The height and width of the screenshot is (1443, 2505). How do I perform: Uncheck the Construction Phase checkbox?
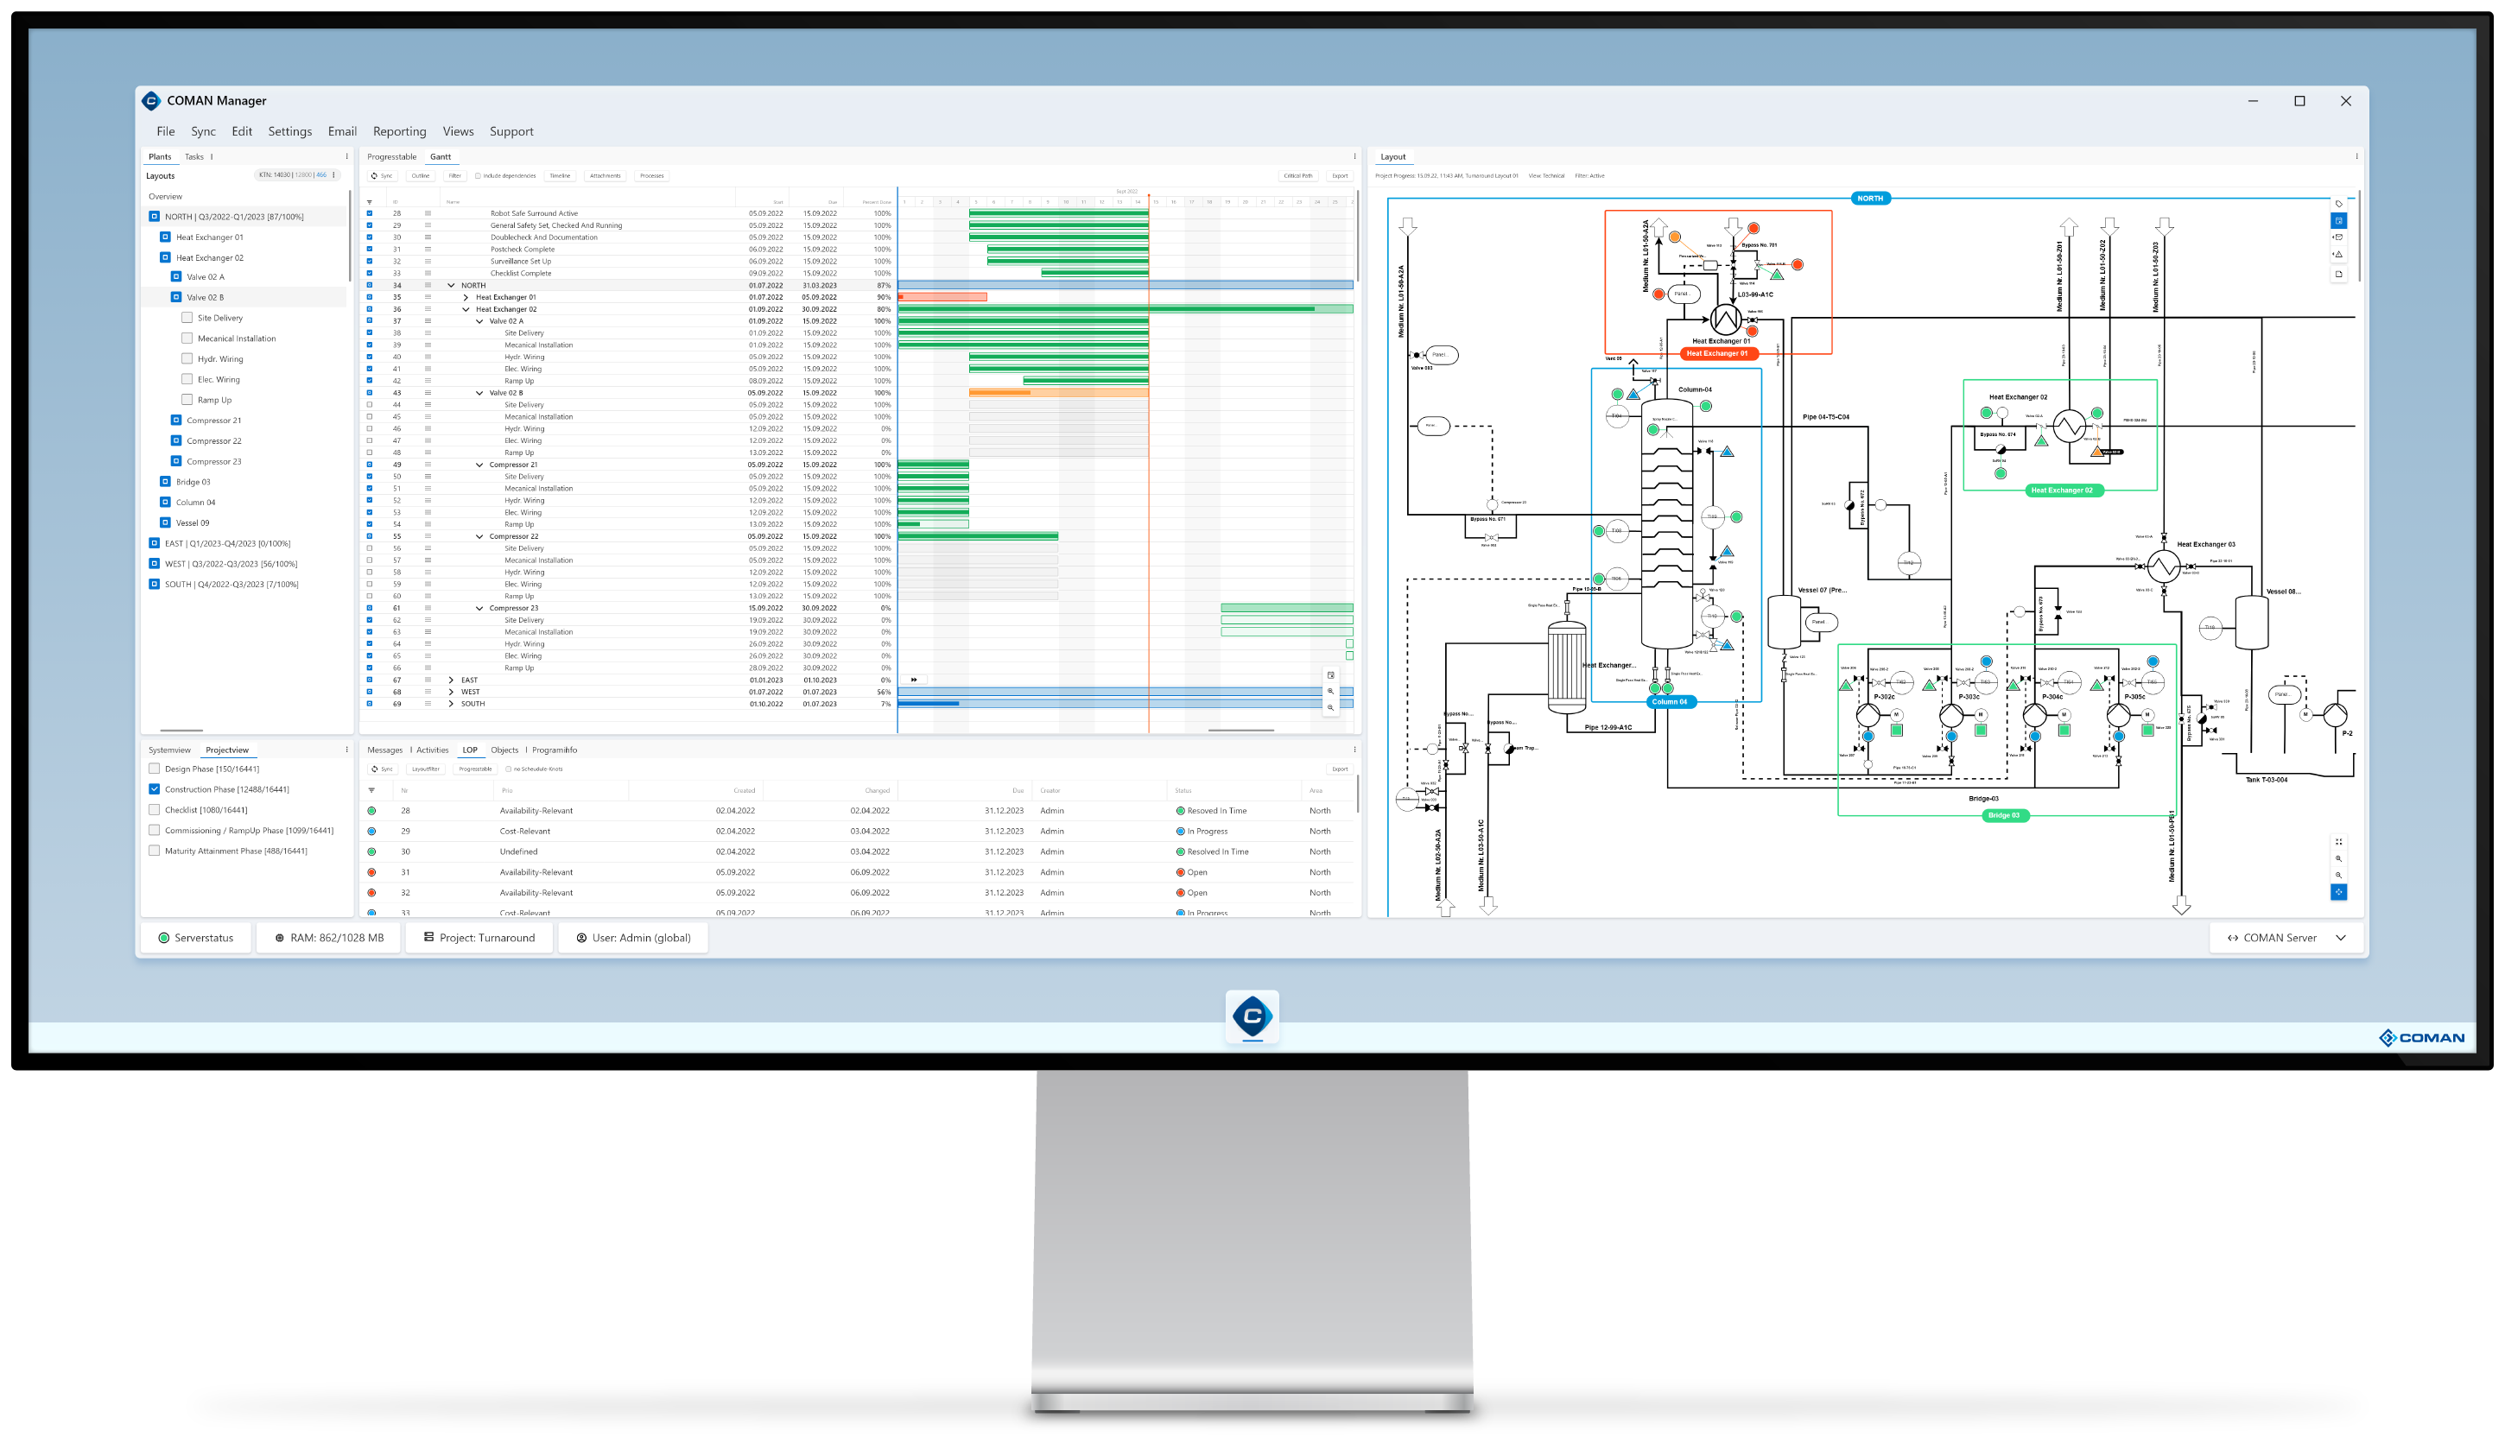click(155, 790)
